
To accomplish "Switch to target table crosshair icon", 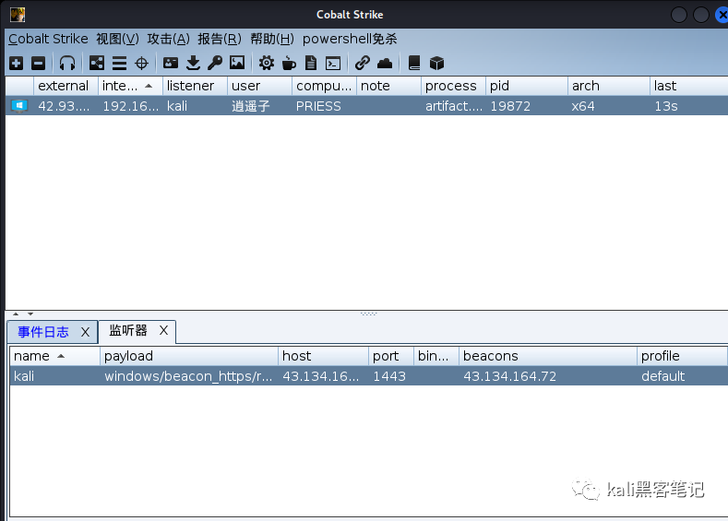I will (141, 63).
